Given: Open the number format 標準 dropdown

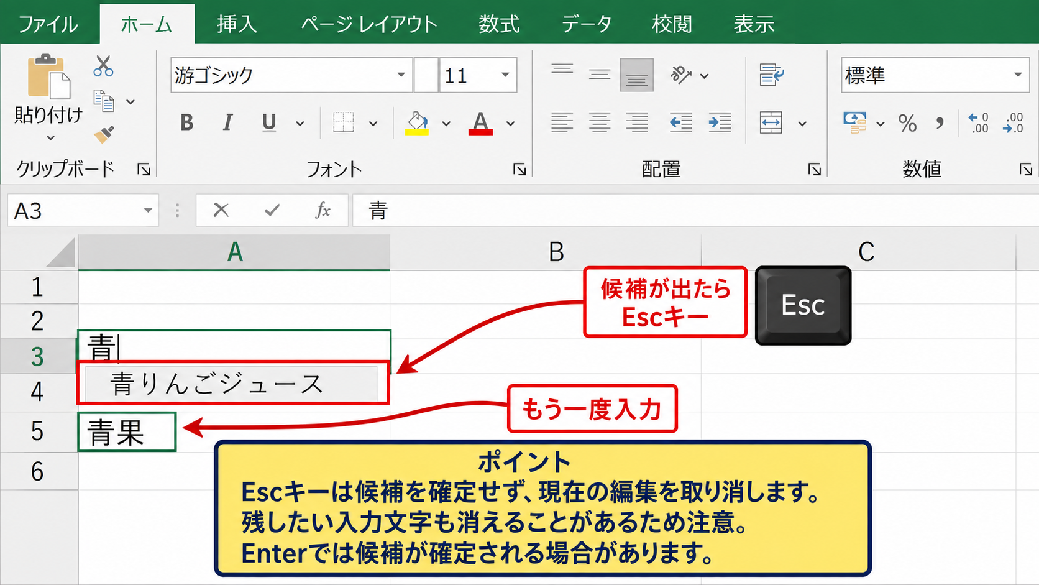Looking at the screenshot, I should pyautogui.click(x=1018, y=75).
